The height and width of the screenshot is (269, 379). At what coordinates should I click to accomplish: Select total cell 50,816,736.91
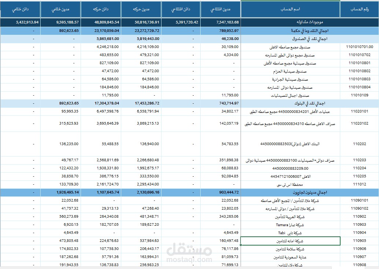tap(147, 22)
